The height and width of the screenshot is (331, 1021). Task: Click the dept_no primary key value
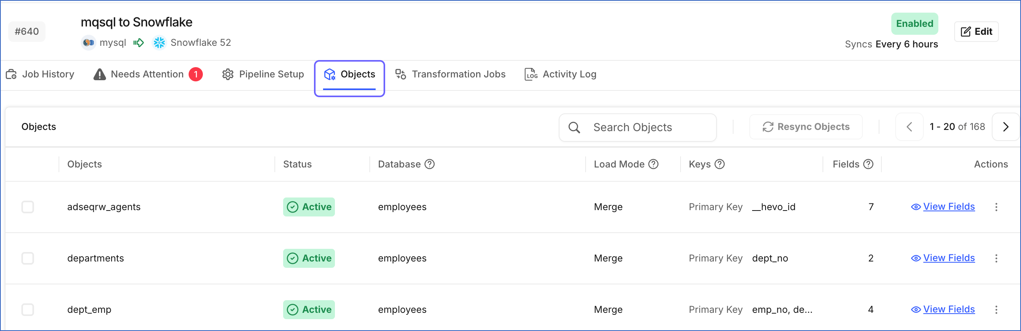pyautogui.click(x=770, y=259)
